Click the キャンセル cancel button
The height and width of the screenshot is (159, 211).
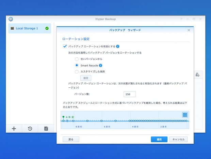click(178, 139)
